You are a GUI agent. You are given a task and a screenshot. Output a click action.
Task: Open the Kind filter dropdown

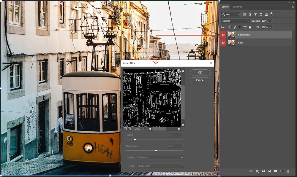click(231, 14)
